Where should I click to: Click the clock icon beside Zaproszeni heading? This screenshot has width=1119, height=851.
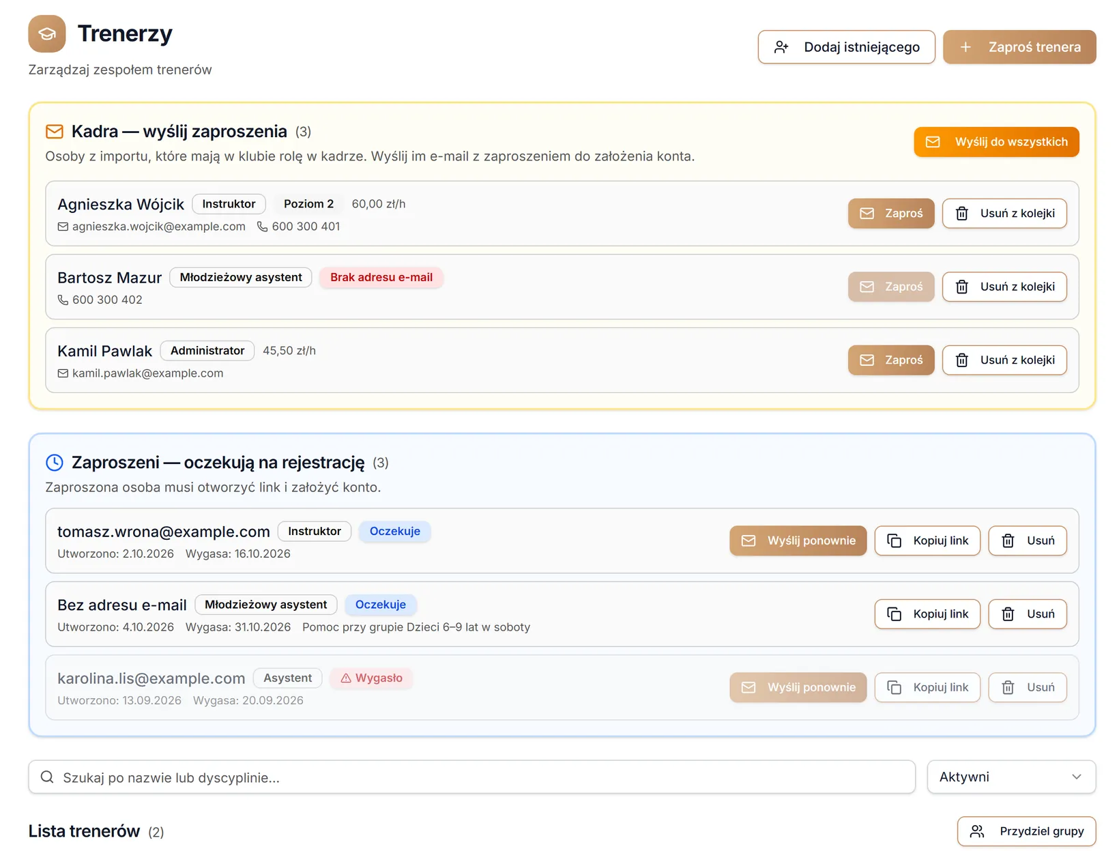pyautogui.click(x=55, y=463)
